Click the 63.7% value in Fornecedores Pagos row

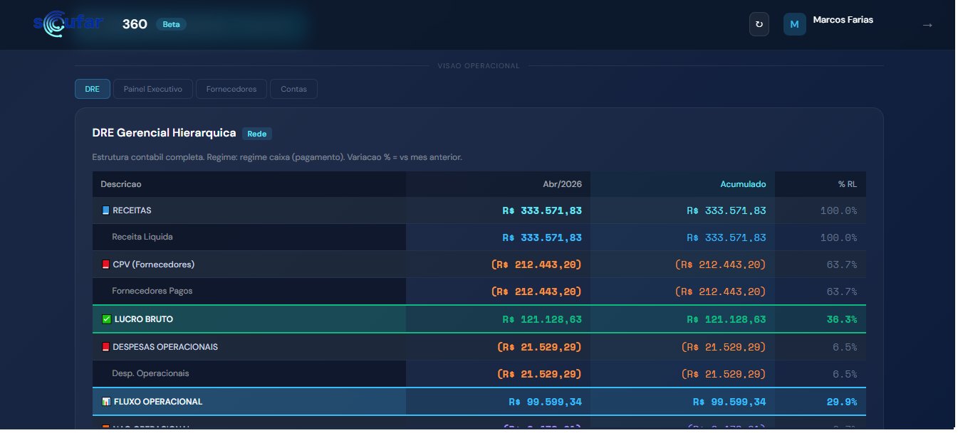point(842,292)
